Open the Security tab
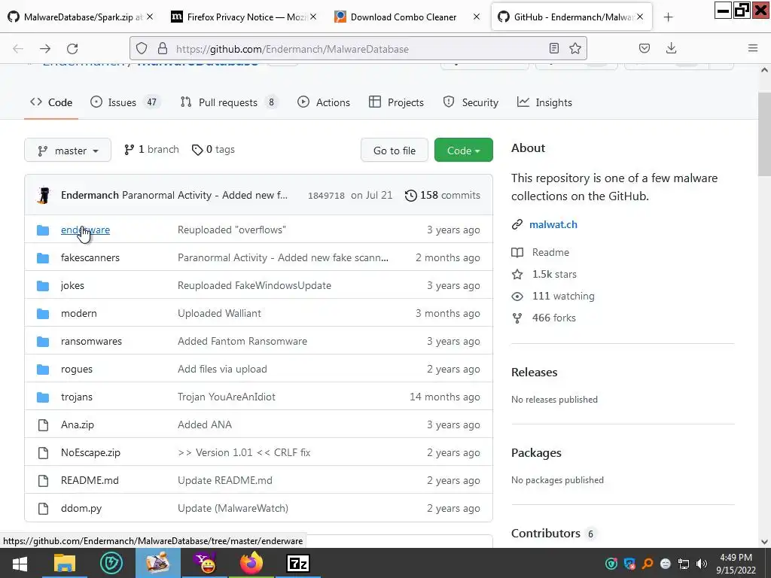Viewport: 771px width, 578px height. pos(471,102)
